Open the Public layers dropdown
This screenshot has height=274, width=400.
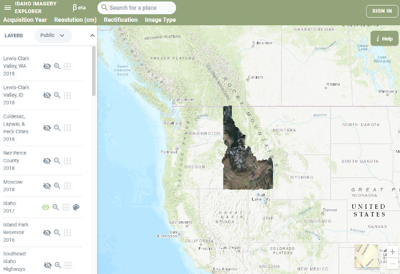pos(53,36)
